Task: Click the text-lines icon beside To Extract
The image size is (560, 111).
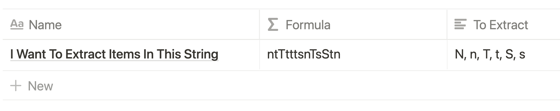Action: 460,24
